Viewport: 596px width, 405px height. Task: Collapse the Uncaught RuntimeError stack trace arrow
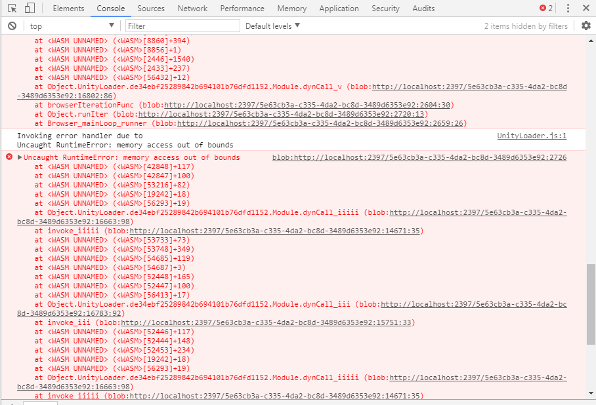[20, 157]
